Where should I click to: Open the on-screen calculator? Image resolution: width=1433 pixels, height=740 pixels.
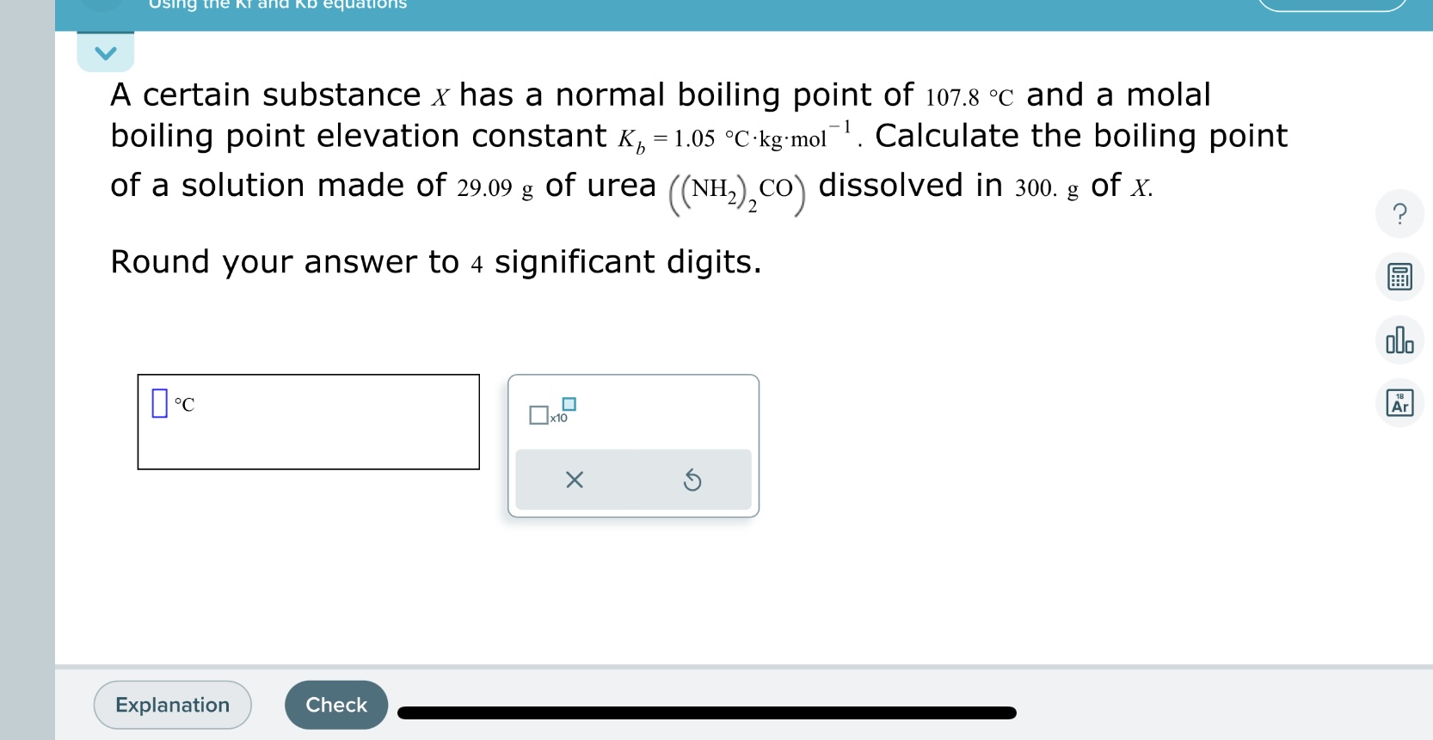pos(1399,277)
